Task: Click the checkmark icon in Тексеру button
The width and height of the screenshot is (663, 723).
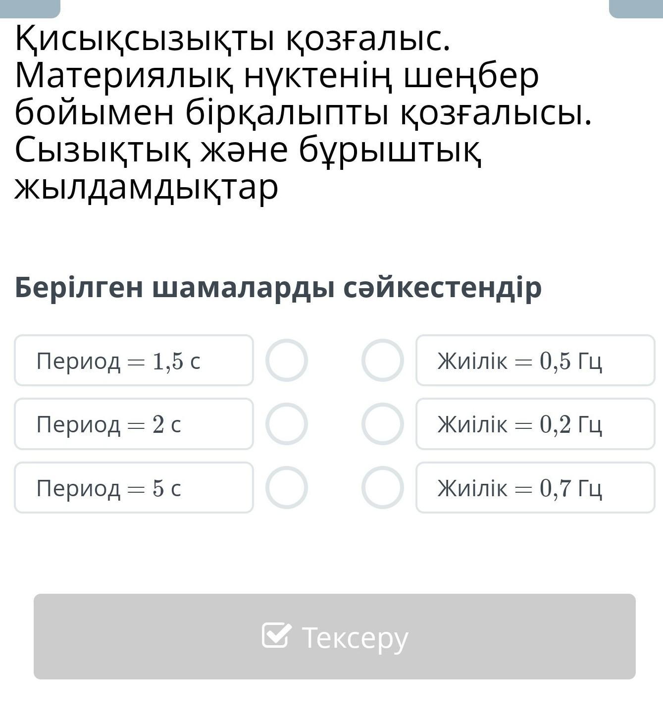Action: 275,635
